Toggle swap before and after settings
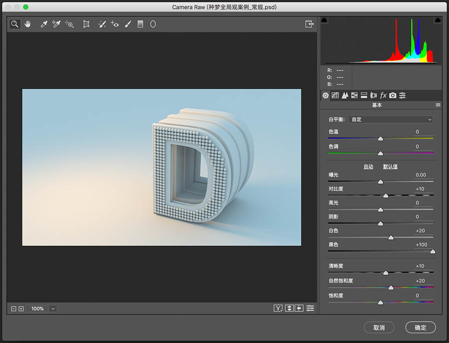 (x=289, y=308)
